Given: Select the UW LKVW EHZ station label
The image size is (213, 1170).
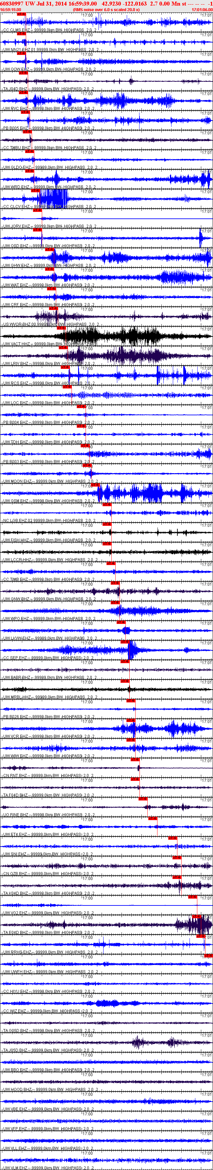Looking at the screenshot, I should [x=50, y=638].
